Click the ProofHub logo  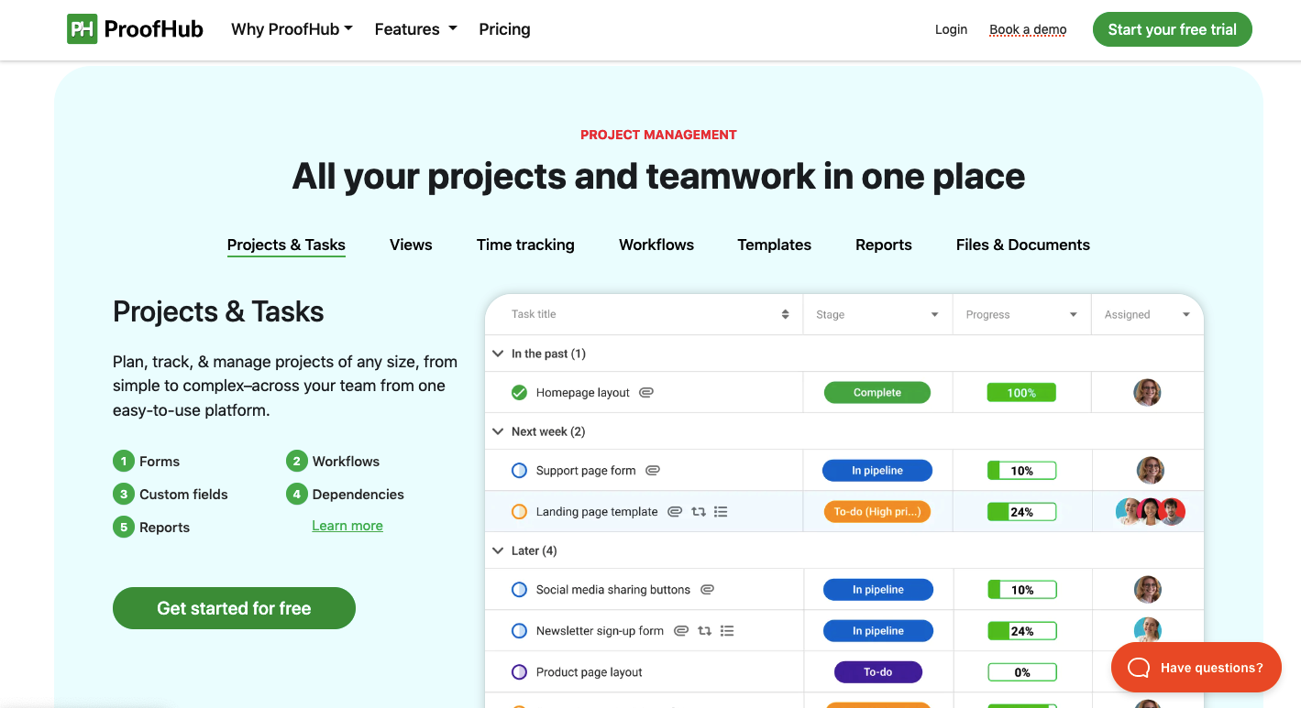pyautogui.click(x=135, y=29)
